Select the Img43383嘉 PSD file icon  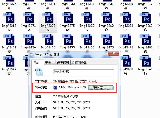coord(126,18)
